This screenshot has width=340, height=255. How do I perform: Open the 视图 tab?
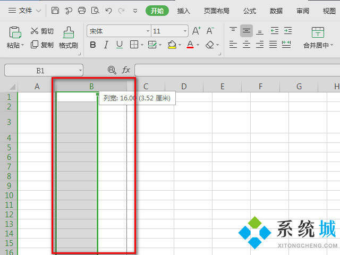pyautogui.click(x=329, y=11)
